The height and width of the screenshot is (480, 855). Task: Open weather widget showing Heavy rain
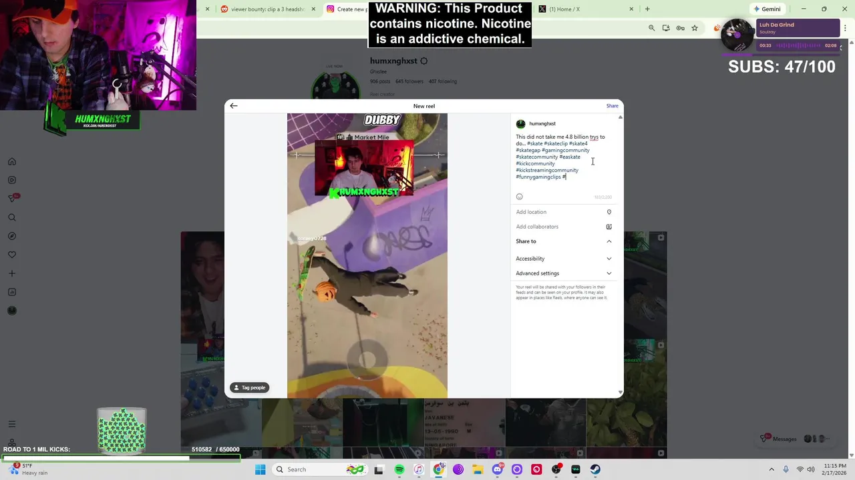pos(28,469)
